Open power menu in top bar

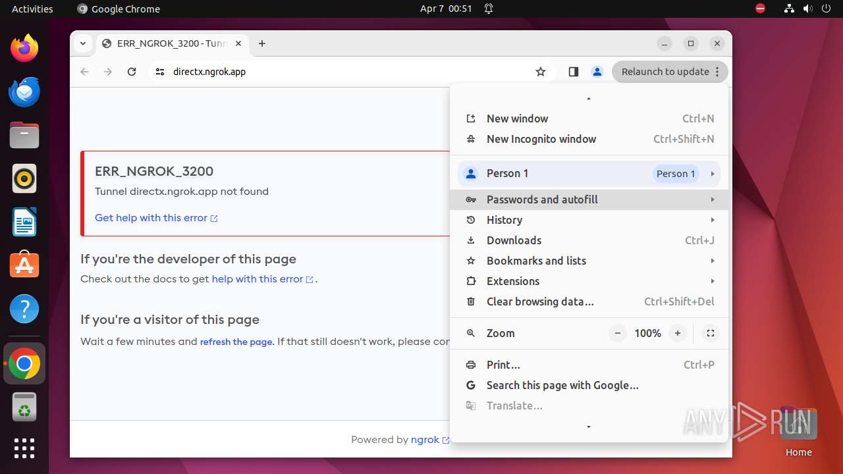click(826, 9)
